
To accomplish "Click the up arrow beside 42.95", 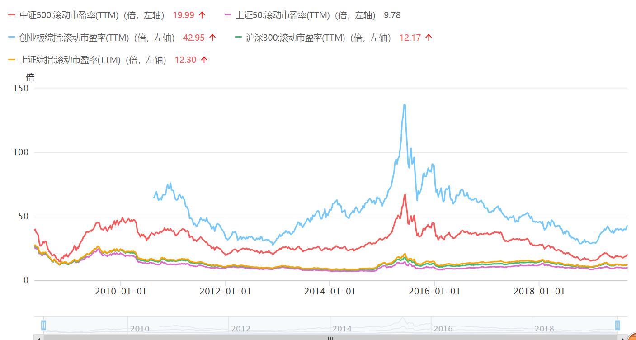I will pos(212,37).
